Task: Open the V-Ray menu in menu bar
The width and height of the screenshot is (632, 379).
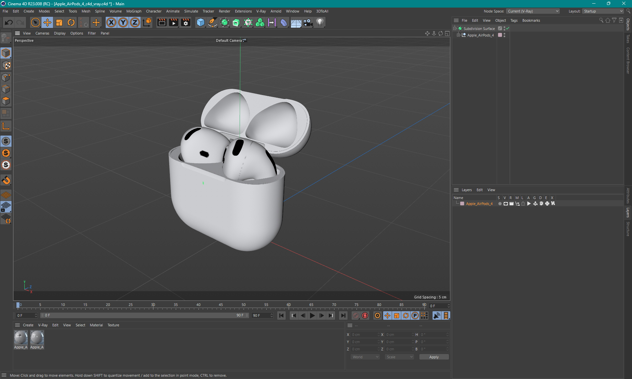Action: (x=261, y=11)
